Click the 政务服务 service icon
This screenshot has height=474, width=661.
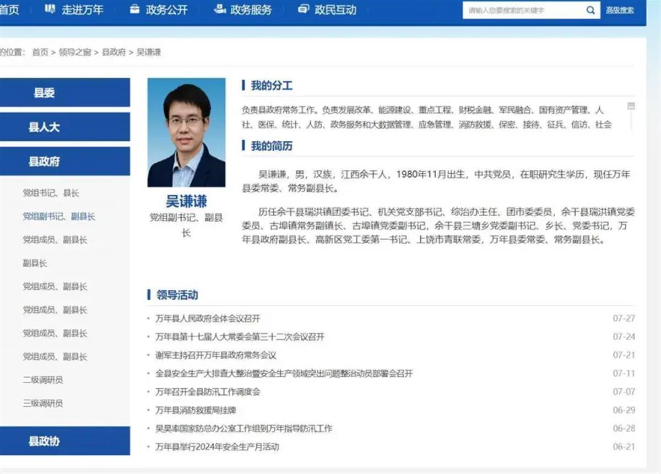pyautogui.click(x=219, y=9)
